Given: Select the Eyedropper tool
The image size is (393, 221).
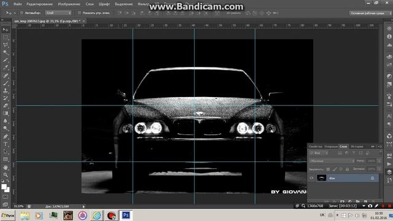Looking at the screenshot, I should point(6,68).
